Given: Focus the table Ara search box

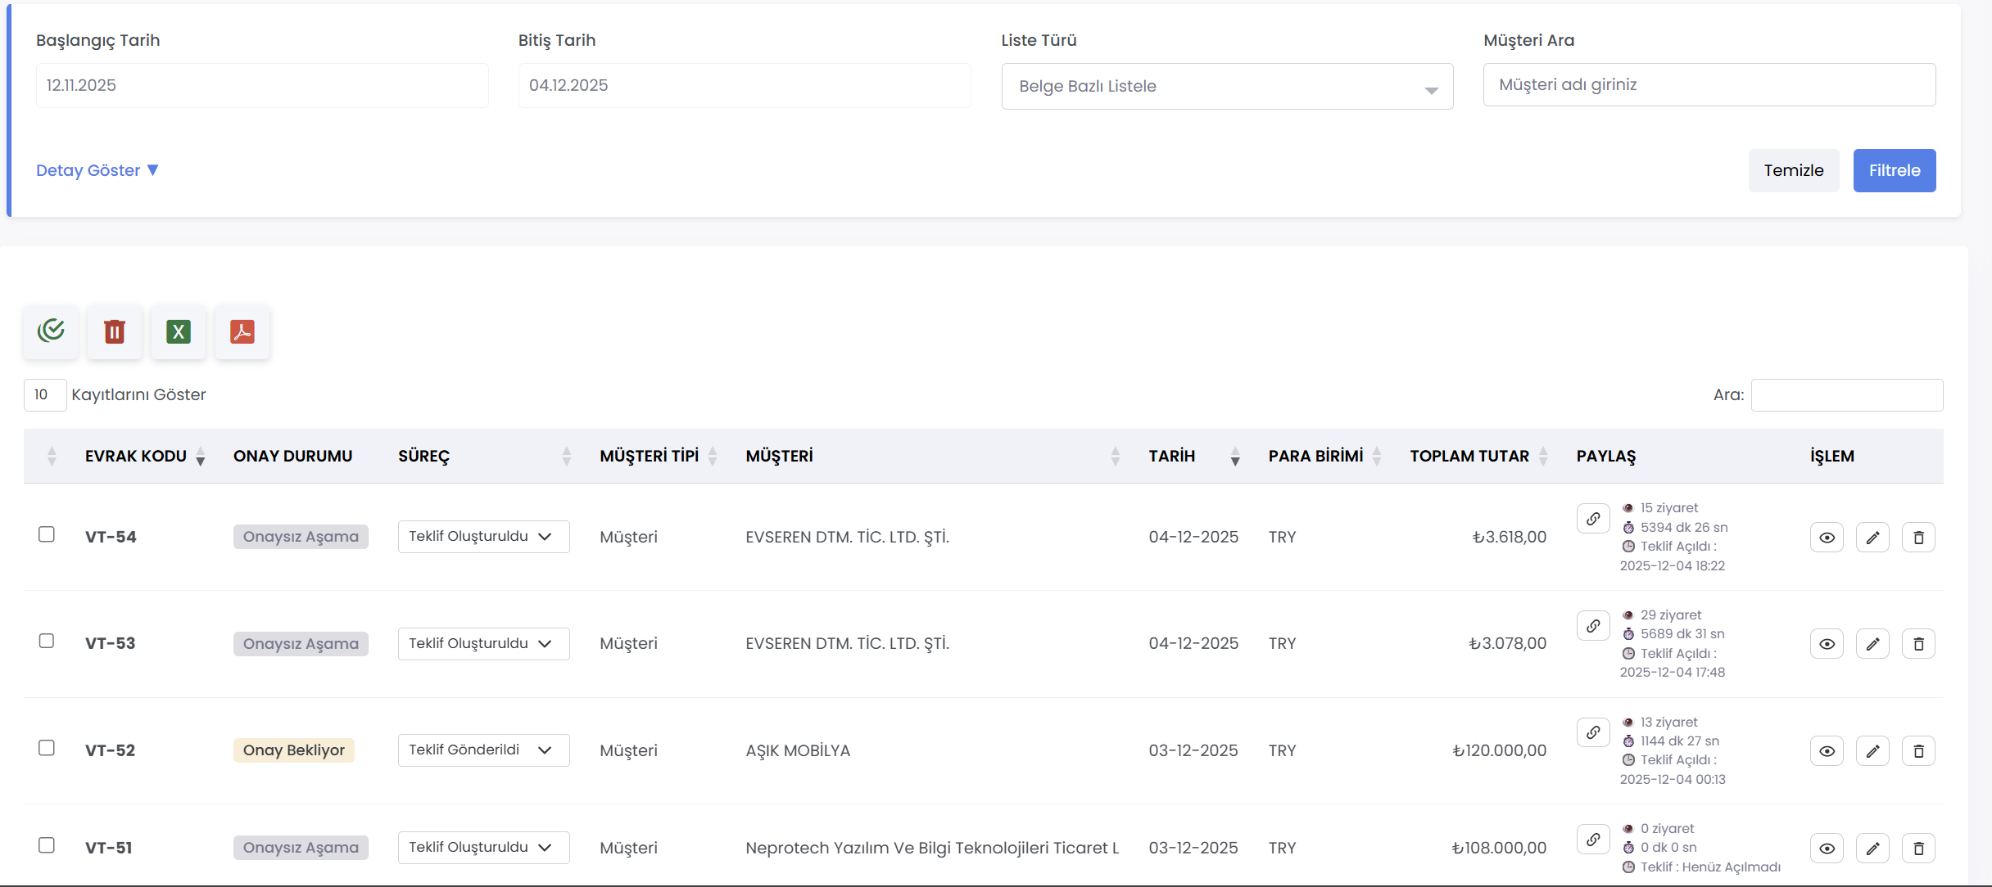Looking at the screenshot, I should pyautogui.click(x=1847, y=395).
